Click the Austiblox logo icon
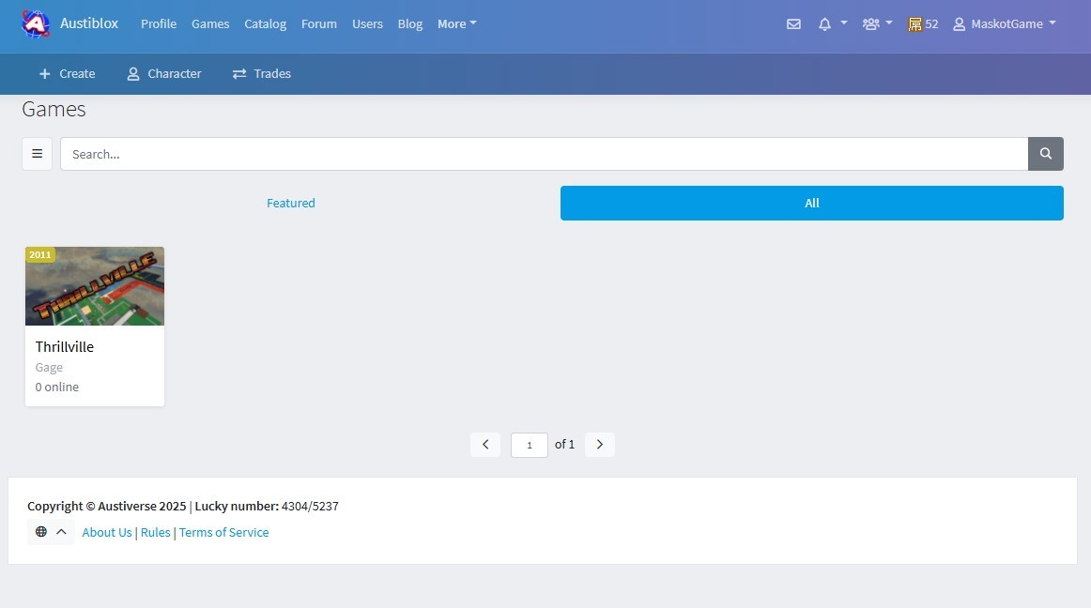Image resolution: width=1091 pixels, height=608 pixels. (36, 23)
